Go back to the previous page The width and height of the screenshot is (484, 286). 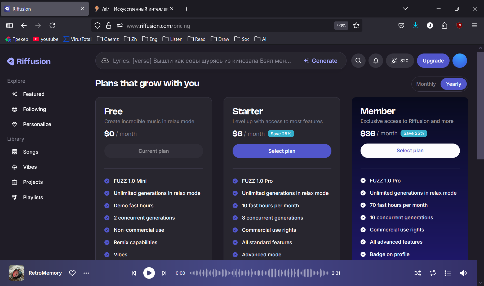tap(24, 25)
